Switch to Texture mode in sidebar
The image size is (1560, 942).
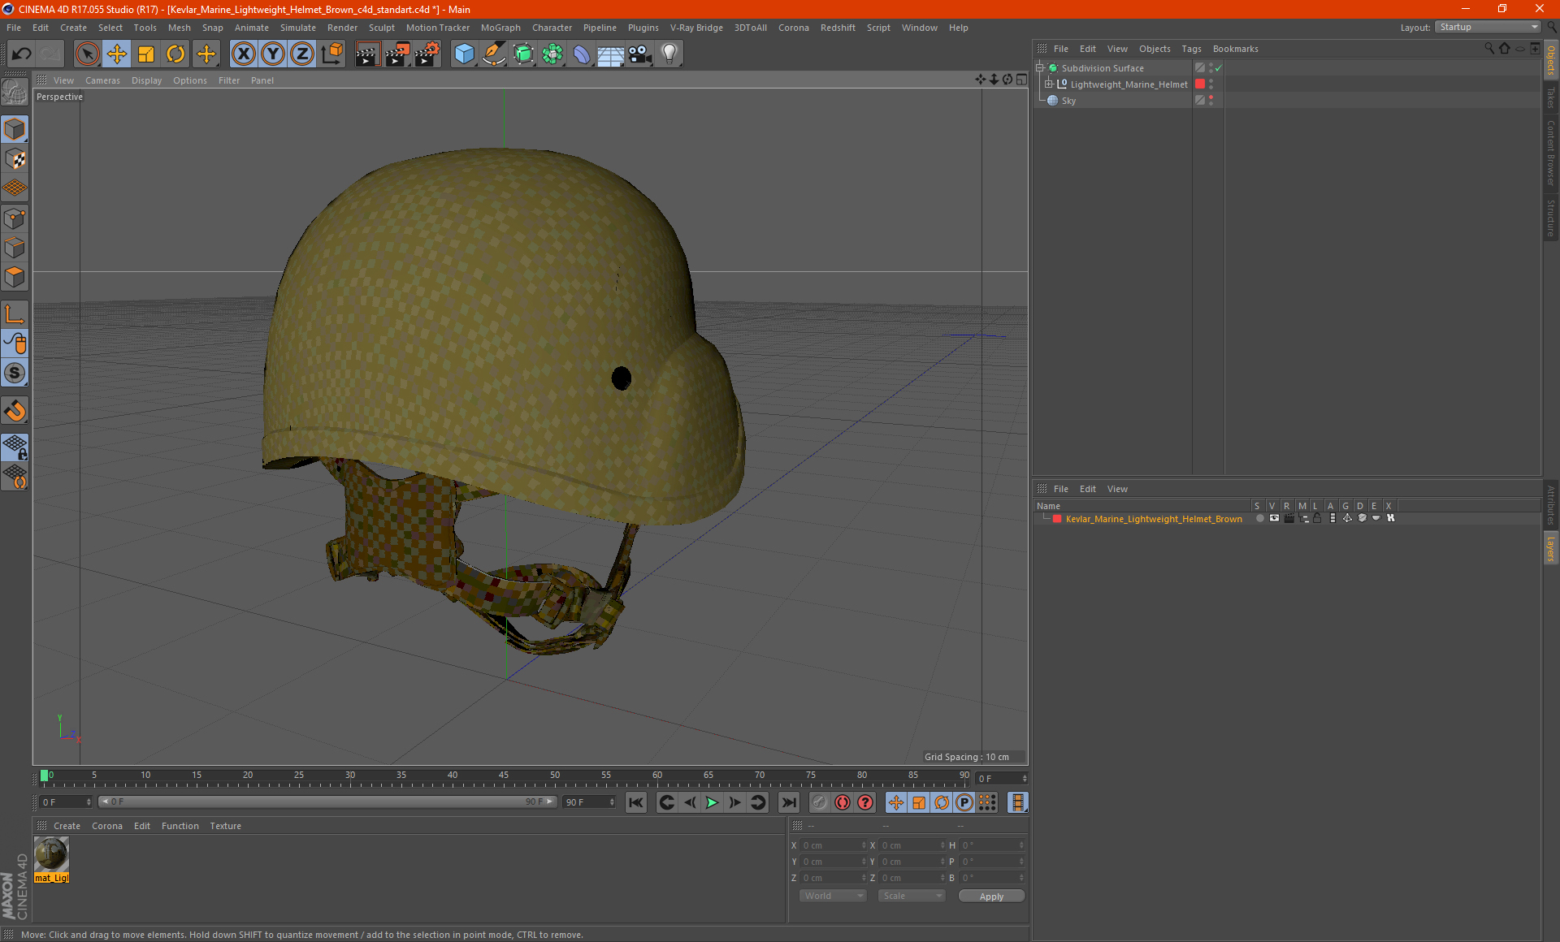(x=15, y=158)
